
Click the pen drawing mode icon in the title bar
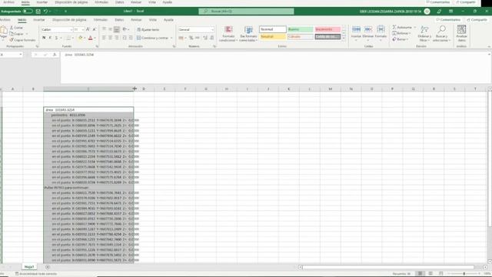(439, 12)
